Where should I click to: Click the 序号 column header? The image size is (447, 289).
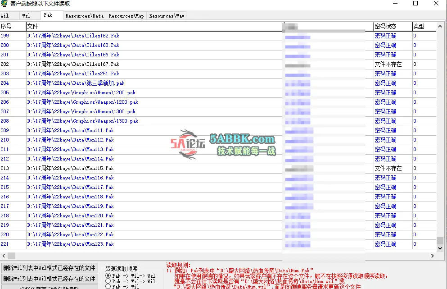(x=13, y=26)
